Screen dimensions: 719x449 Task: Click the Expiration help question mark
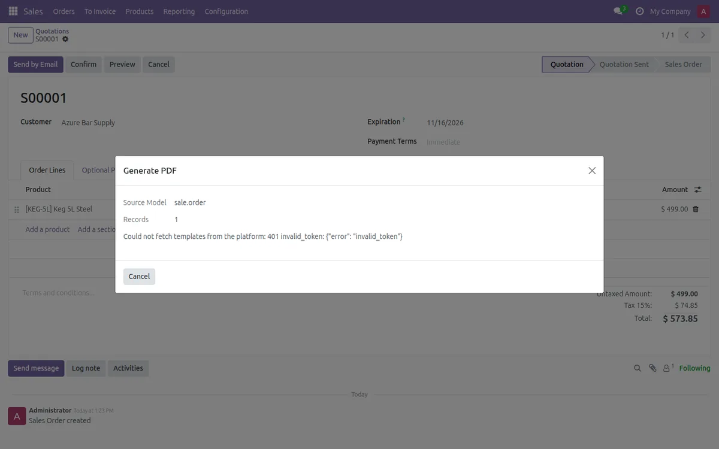point(403,120)
